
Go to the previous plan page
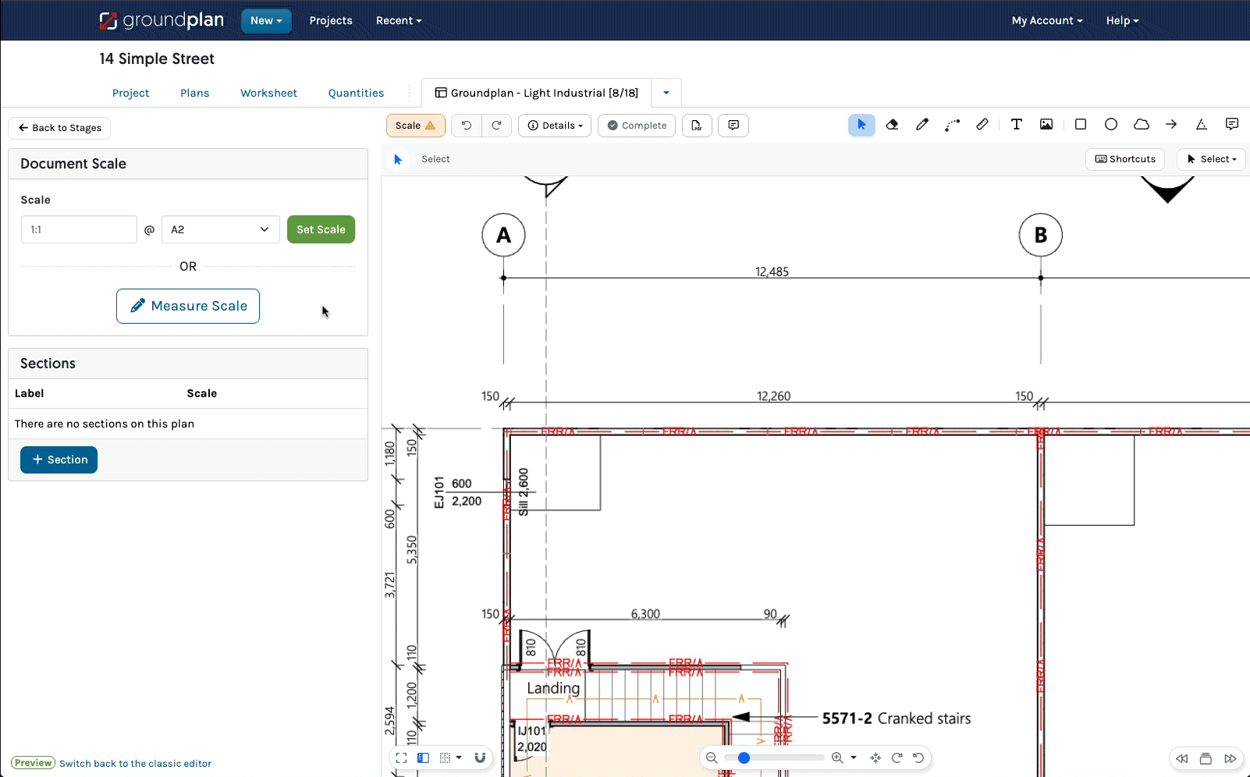(x=1182, y=758)
